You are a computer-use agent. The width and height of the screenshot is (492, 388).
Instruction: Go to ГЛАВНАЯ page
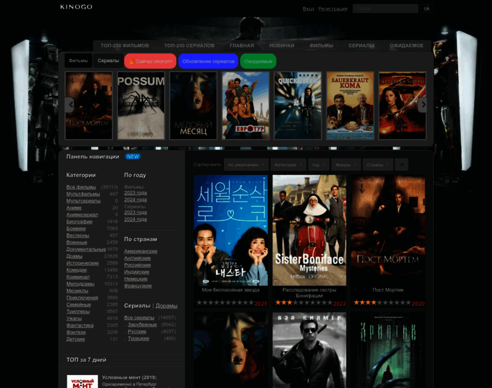coord(241,45)
